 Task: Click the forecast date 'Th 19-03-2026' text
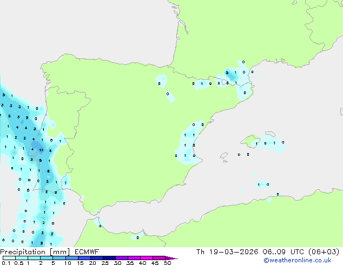(x=227, y=252)
